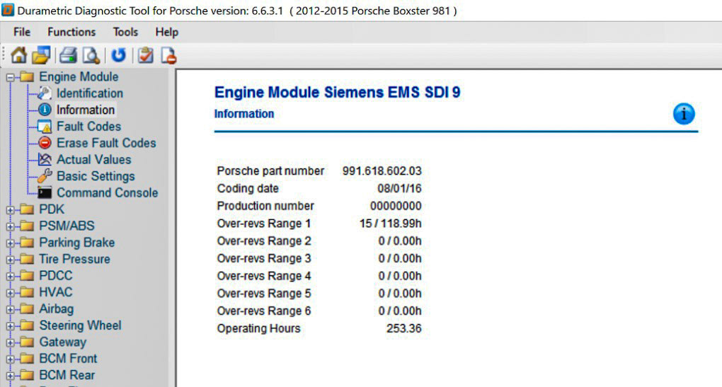Click the Actual Values chart icon
The height and width of the screenshot is (387, 722).
click(45, 160)
